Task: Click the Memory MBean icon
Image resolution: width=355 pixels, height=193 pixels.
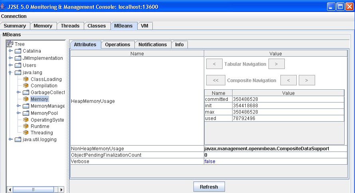Action: (x=26, y=99)
